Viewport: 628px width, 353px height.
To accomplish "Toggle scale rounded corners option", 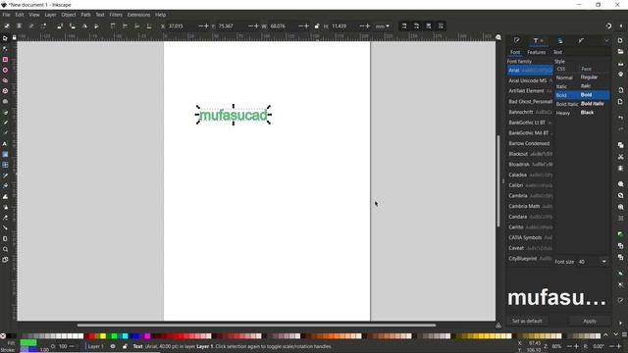I will tap(416, 26).
